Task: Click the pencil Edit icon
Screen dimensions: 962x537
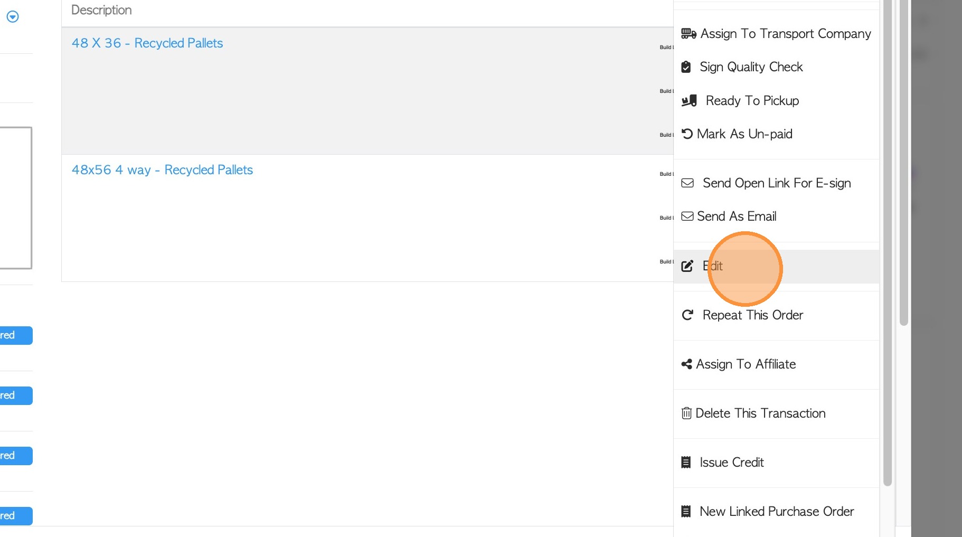Action: click(x=687, y=266)
